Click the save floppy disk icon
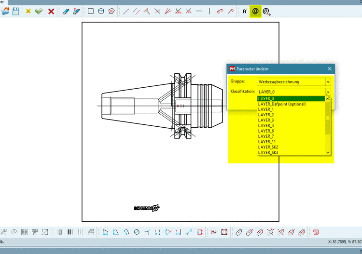The image size is (362, 254). (16, 11)
